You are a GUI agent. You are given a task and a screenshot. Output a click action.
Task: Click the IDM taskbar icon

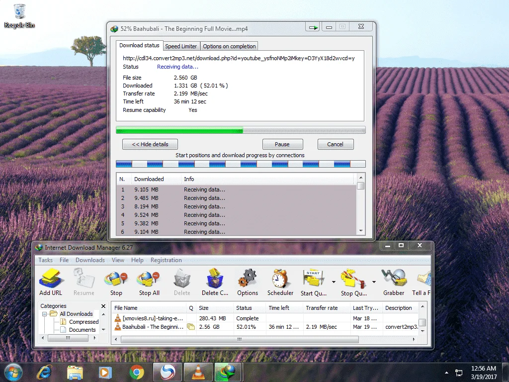tap(229, 372)
